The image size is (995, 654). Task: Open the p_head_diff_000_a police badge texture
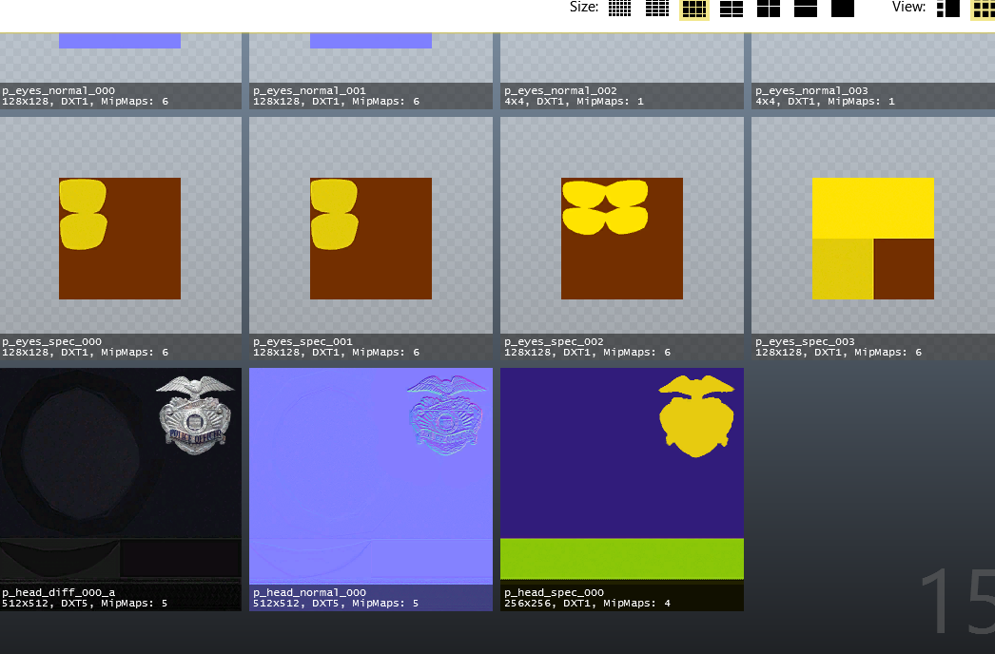click(x=120, y=475)
